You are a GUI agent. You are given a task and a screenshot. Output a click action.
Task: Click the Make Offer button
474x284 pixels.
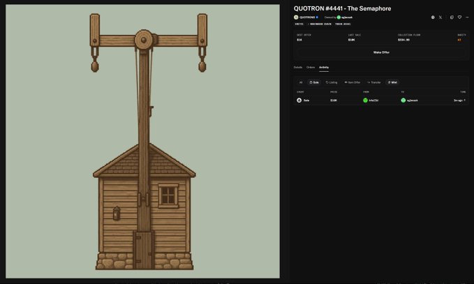point(381,52)
